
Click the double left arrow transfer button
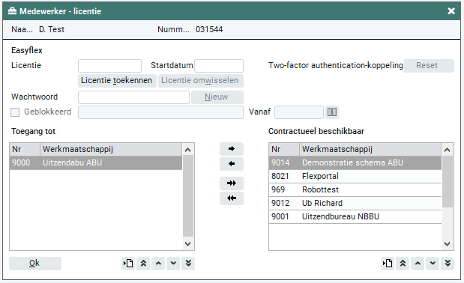(232, 198)
